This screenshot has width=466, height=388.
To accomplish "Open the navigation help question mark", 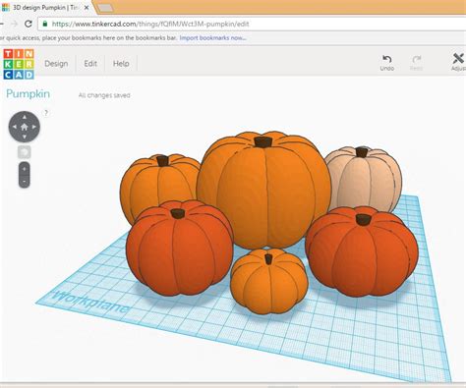I will coord(46,113).
